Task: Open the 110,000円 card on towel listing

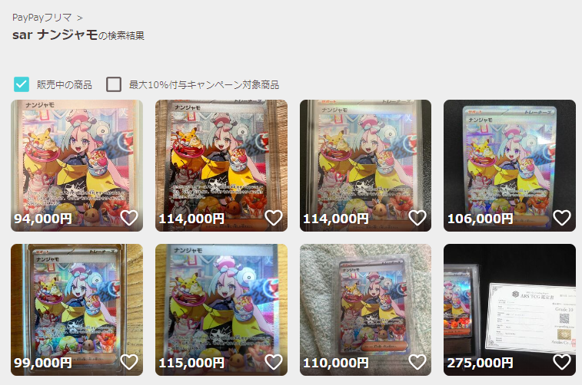Action: click(x=366, y=310)
